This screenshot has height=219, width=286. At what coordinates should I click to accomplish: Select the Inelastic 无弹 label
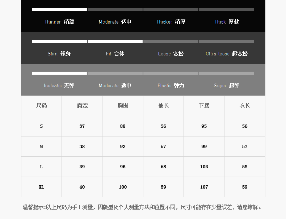[59, 86]
